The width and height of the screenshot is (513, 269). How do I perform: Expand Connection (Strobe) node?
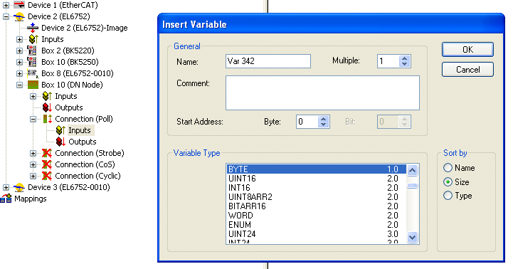tap(33, 154)
